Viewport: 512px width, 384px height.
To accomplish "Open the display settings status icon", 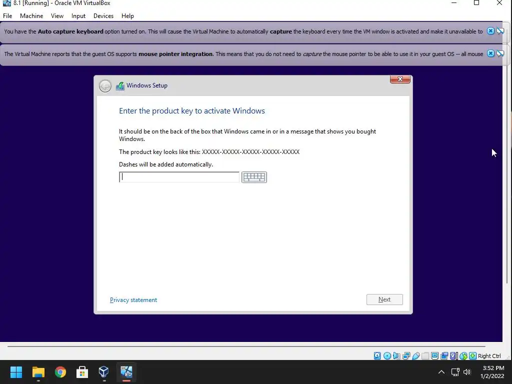I will coord(434,356).
